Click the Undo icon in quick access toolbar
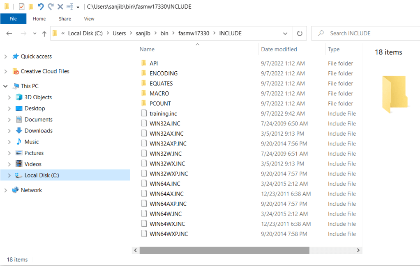 pos(40,7)
